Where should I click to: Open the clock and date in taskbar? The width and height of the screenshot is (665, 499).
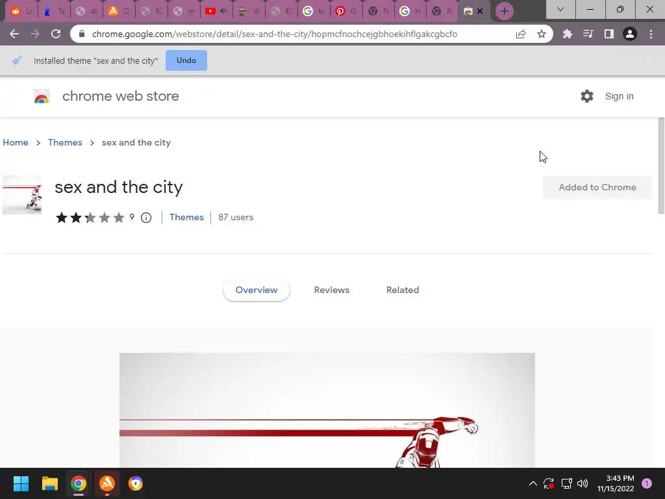(x=616, y=483)
